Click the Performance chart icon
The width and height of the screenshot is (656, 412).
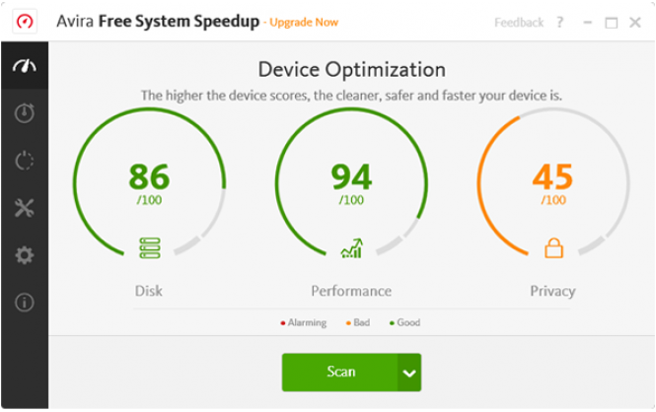coord(351,248)
